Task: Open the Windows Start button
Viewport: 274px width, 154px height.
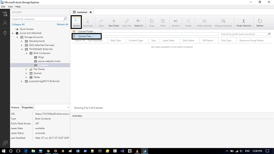Action: (3, 151)
